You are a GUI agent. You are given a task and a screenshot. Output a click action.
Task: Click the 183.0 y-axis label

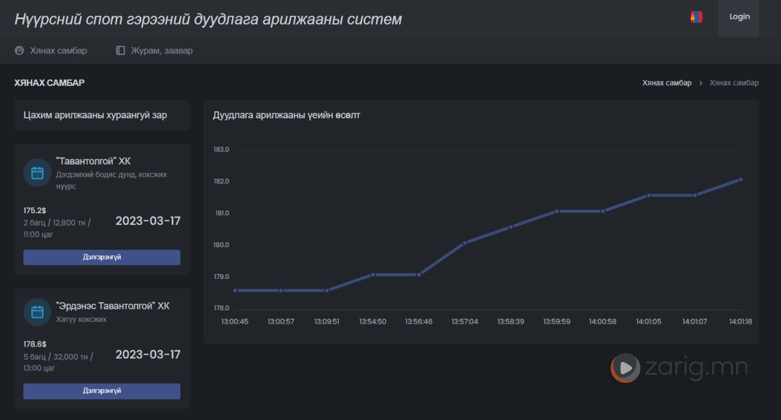(221, 150)
